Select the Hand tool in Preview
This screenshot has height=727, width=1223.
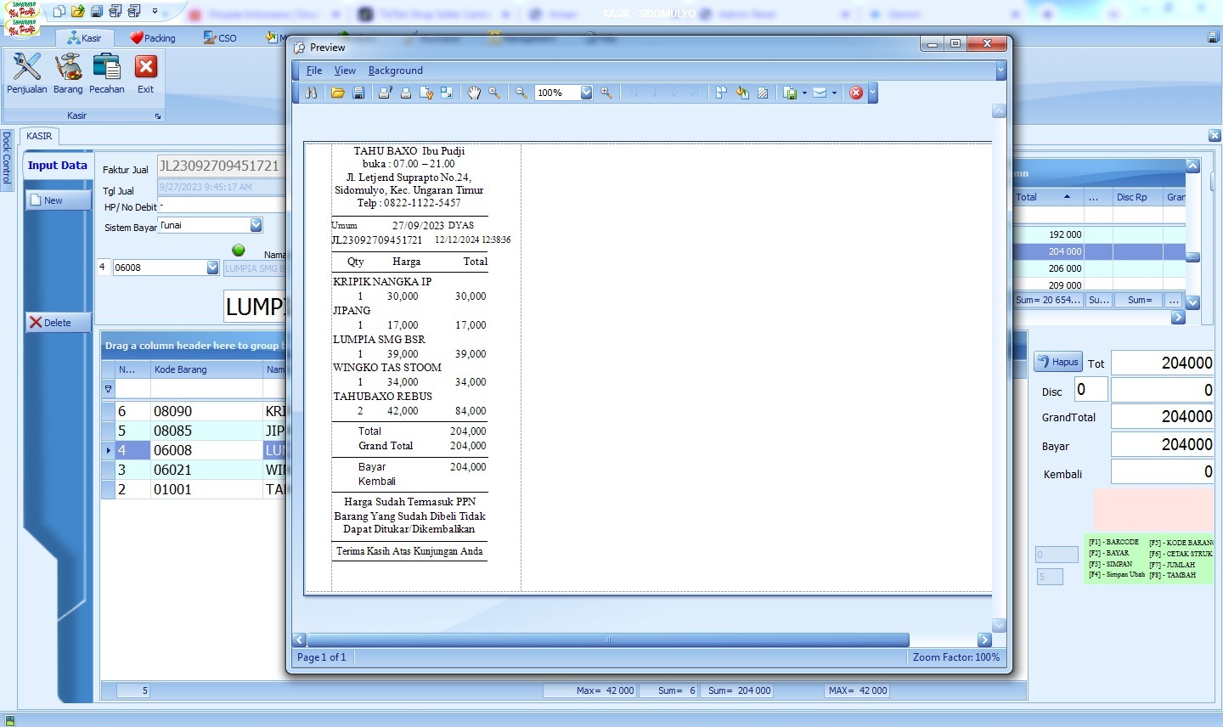pyautogui.click(x=474, y=93)
